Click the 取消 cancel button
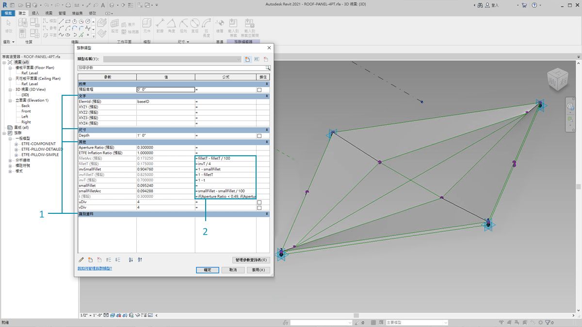The width and height of the screenshot is (582, 327). pos(233,270)
